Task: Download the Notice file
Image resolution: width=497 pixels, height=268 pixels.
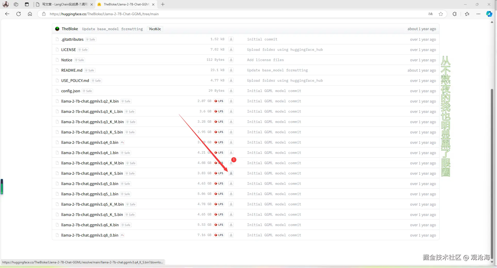Action: [231, 60]
